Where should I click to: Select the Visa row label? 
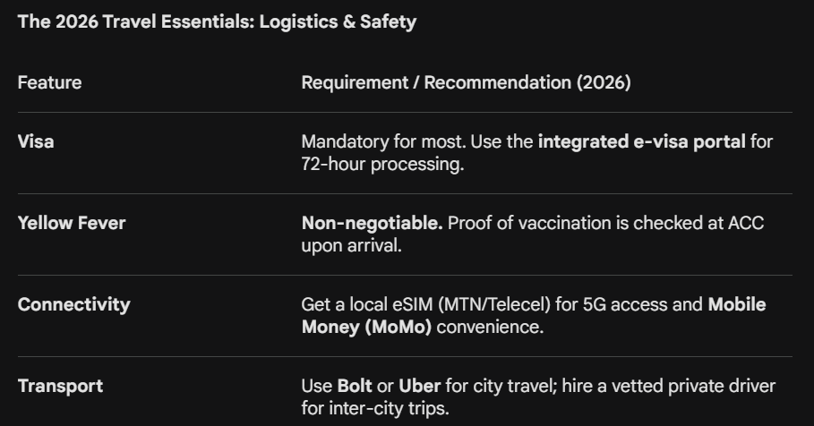36,141
